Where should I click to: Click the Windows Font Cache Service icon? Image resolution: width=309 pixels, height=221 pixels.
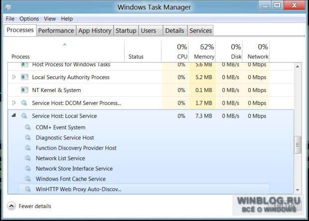28,179
